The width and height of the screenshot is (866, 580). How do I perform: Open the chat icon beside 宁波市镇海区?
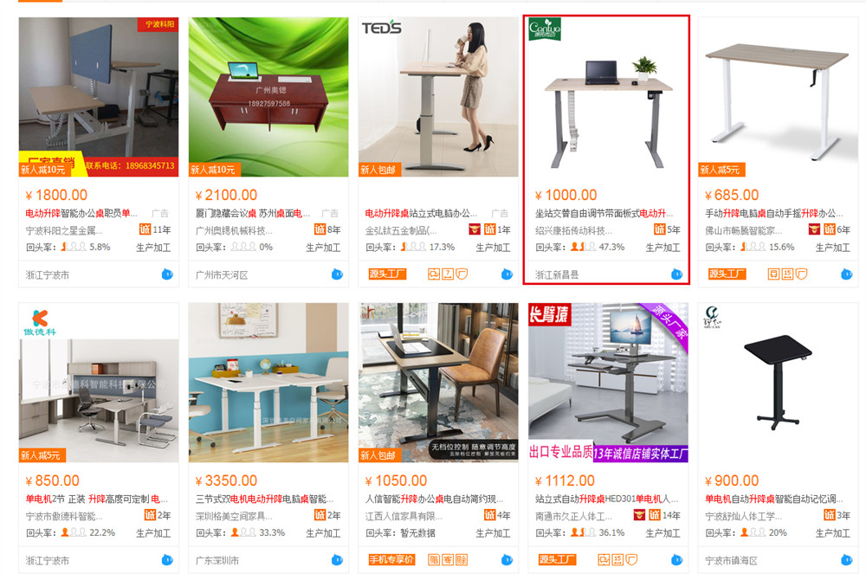[846, 560]
